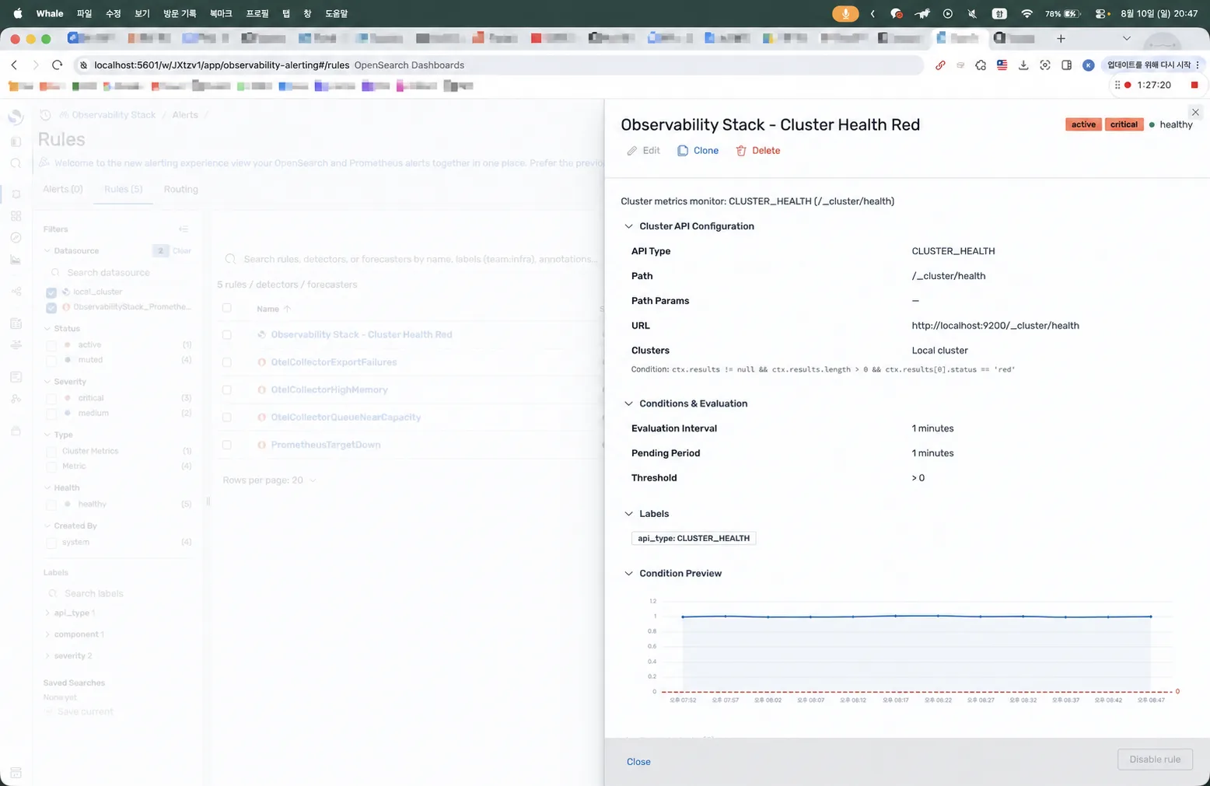This screenshot has width=1210, height=786.
Task: Open a new browser tab with plus icon
Action: pyautogui.click(x=1061, y=38)
